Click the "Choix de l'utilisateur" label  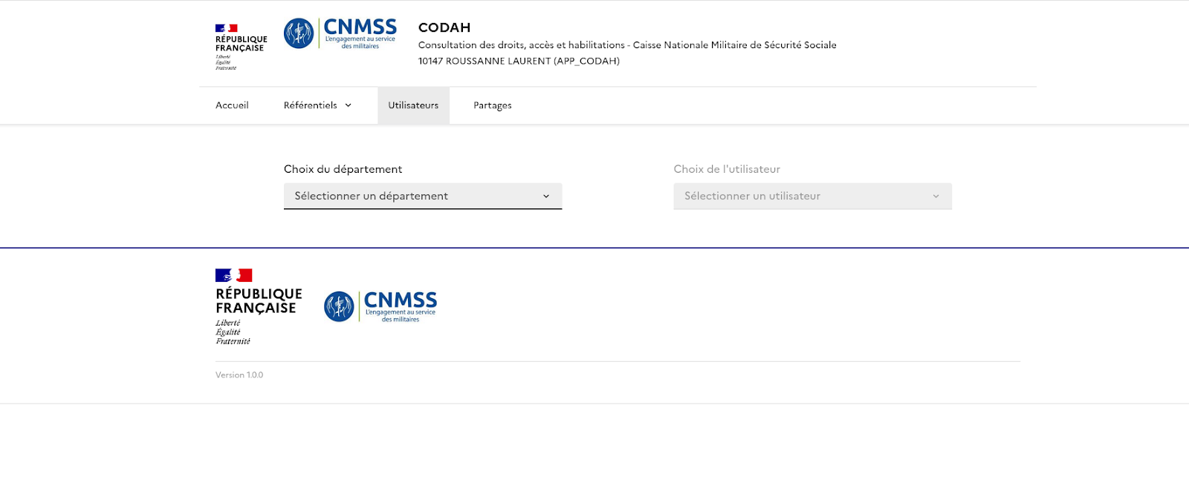coord(727,169)
